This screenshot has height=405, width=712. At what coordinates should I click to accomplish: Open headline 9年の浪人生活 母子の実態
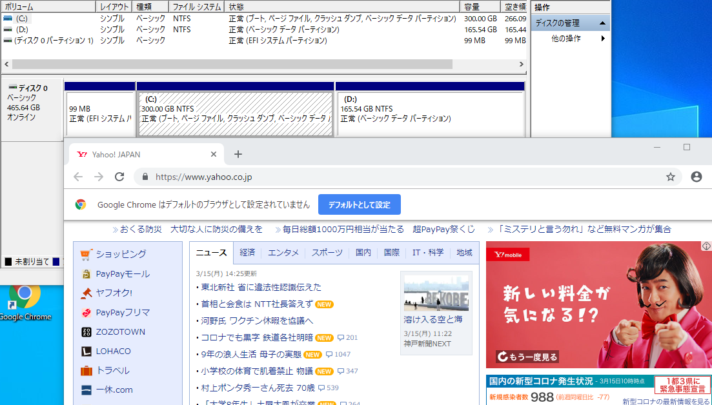coord(251,354)
